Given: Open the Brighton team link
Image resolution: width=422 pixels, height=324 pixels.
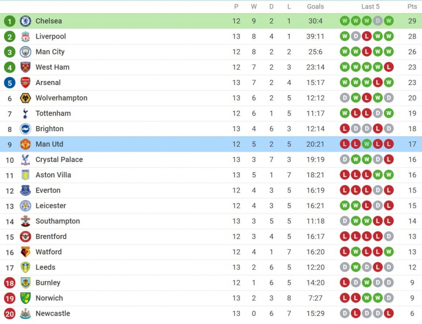Looking at the screenshot, I should point(49,129).
